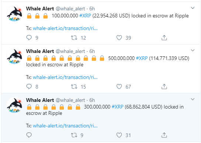This screenshot has width=201, height=143.
Task: Open transaction link in the first tweet
Action: tap(65, 28)
